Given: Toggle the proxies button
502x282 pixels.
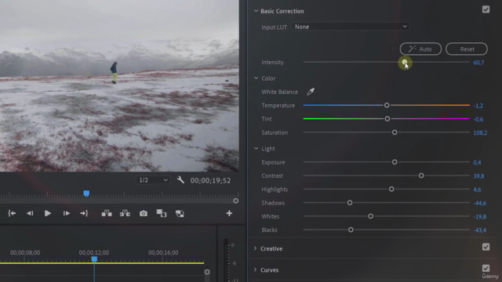Looking at the screenshot, I should (180, 213).
